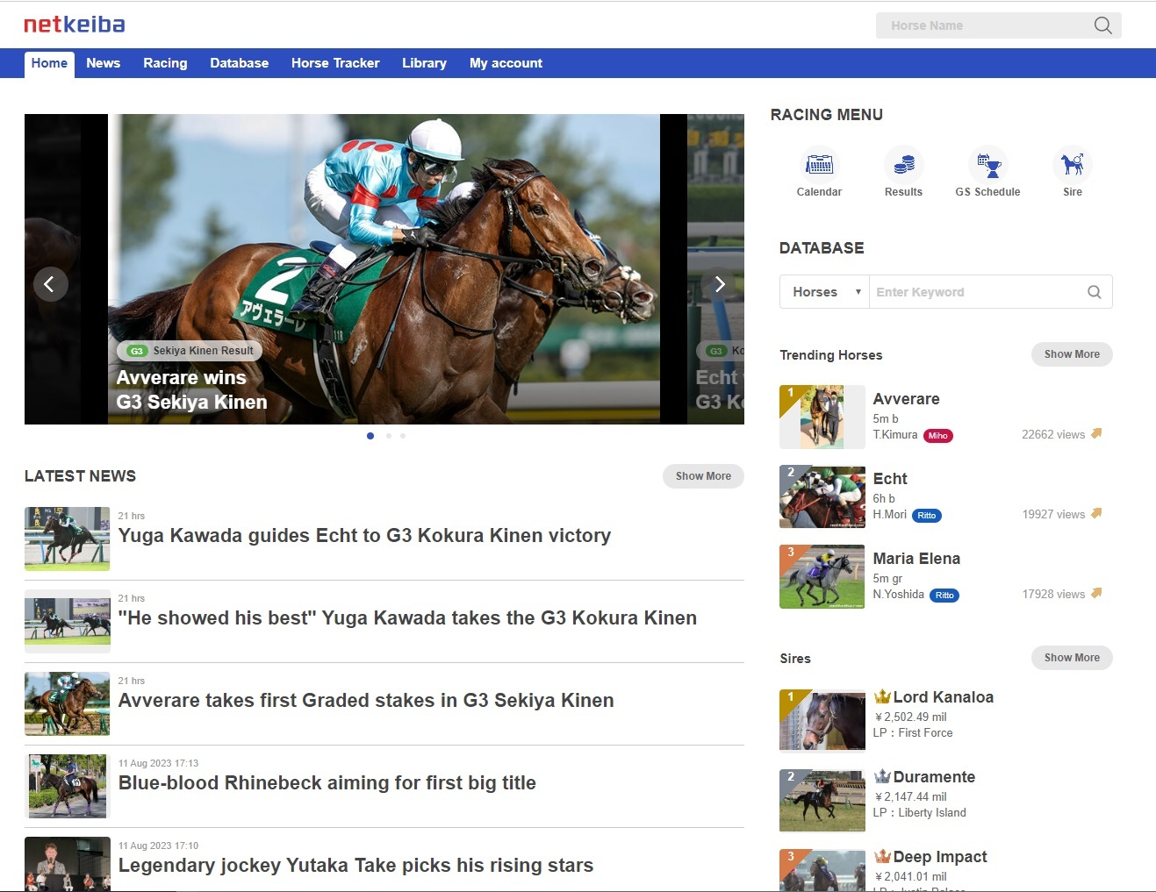The height and width of the screenshot is (892, 1156).
Task: Click the database keyword search icon
Action: click(1094, 291)
